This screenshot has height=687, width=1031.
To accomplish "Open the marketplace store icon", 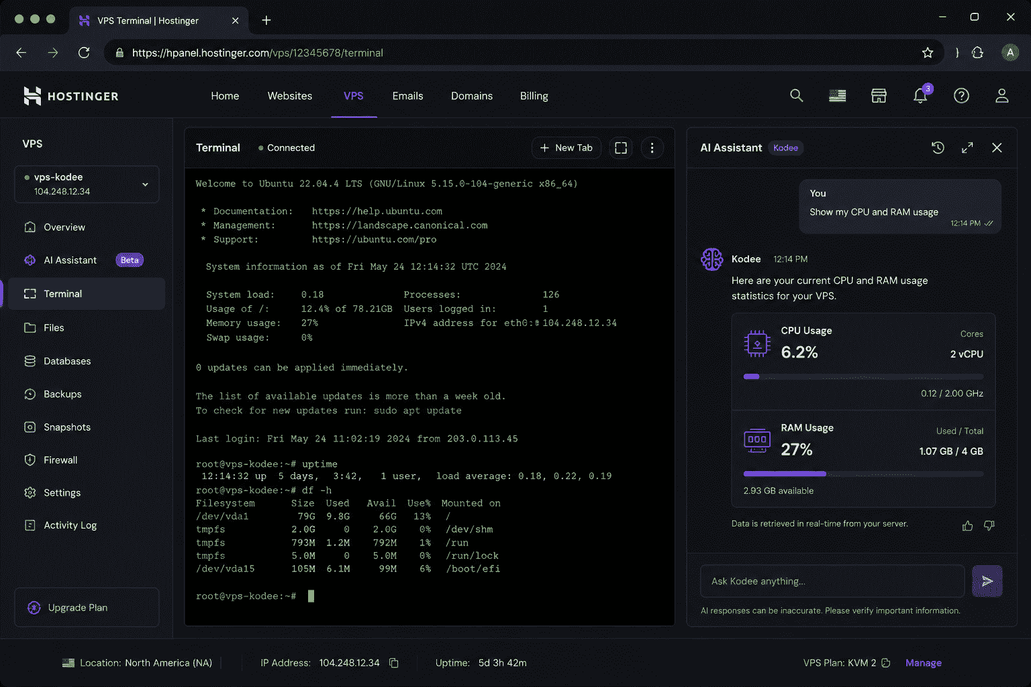I will (x=879, y=96).
